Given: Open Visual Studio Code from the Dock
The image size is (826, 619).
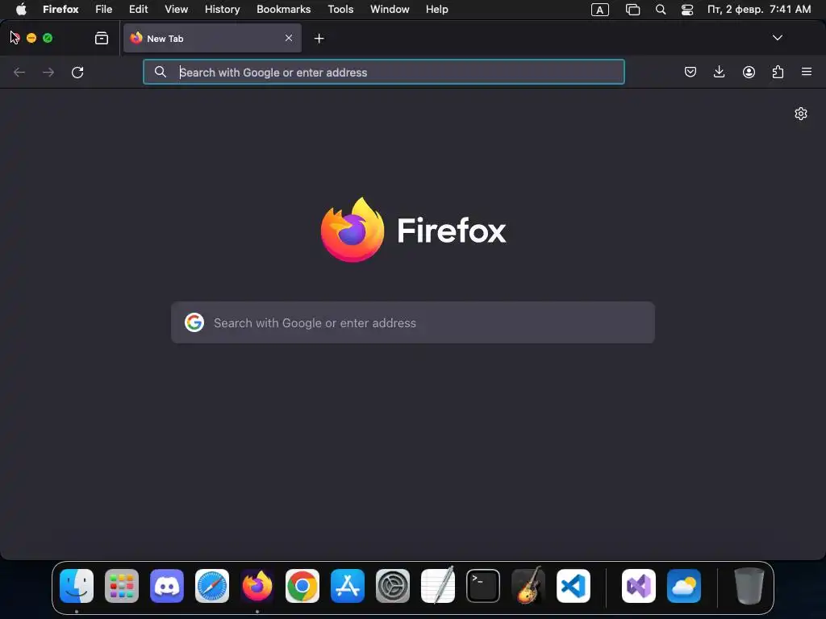Looking at the screenshot, I should 574,586.
